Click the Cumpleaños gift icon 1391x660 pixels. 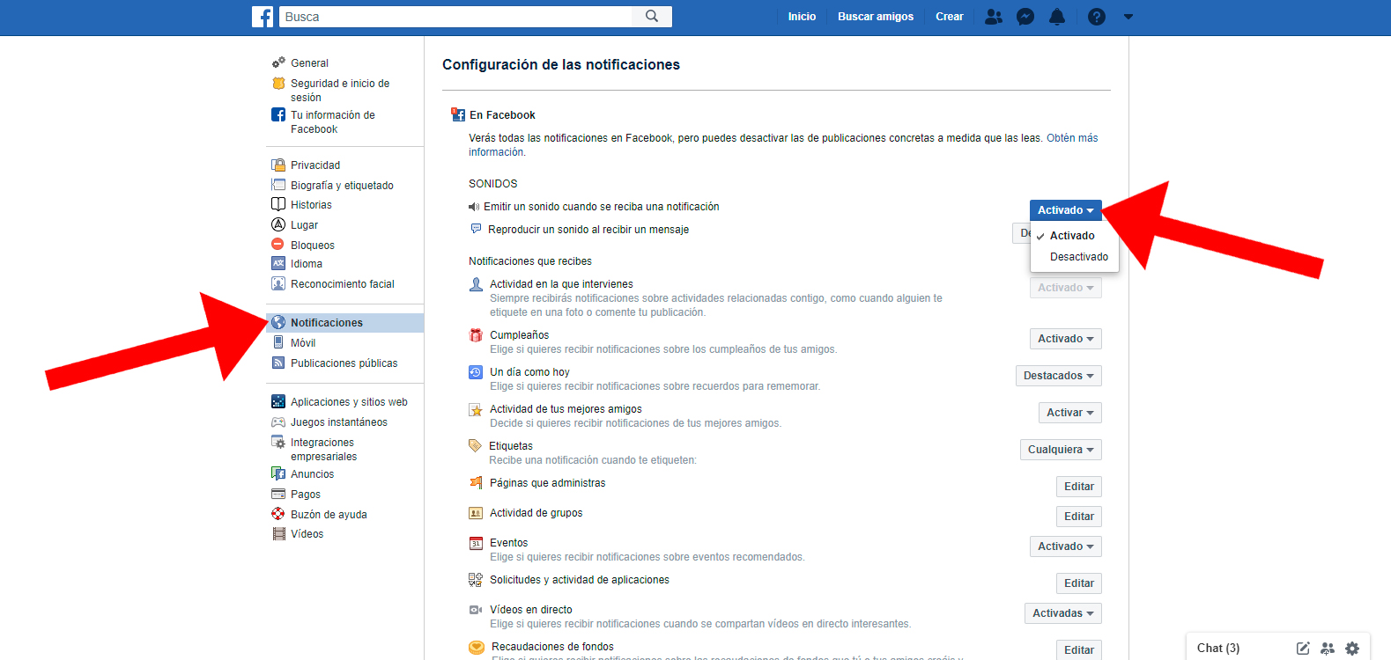click(x=476, y=335)
